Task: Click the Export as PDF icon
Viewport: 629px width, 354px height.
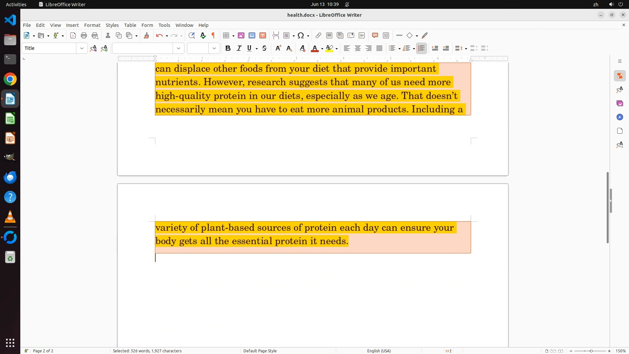Action: coord(73,36)
